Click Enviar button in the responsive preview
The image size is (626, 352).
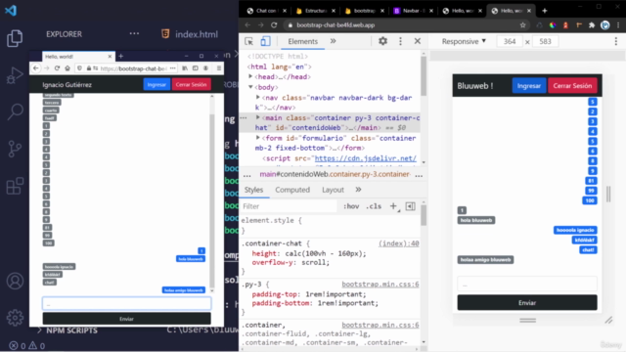coord(527,303)
